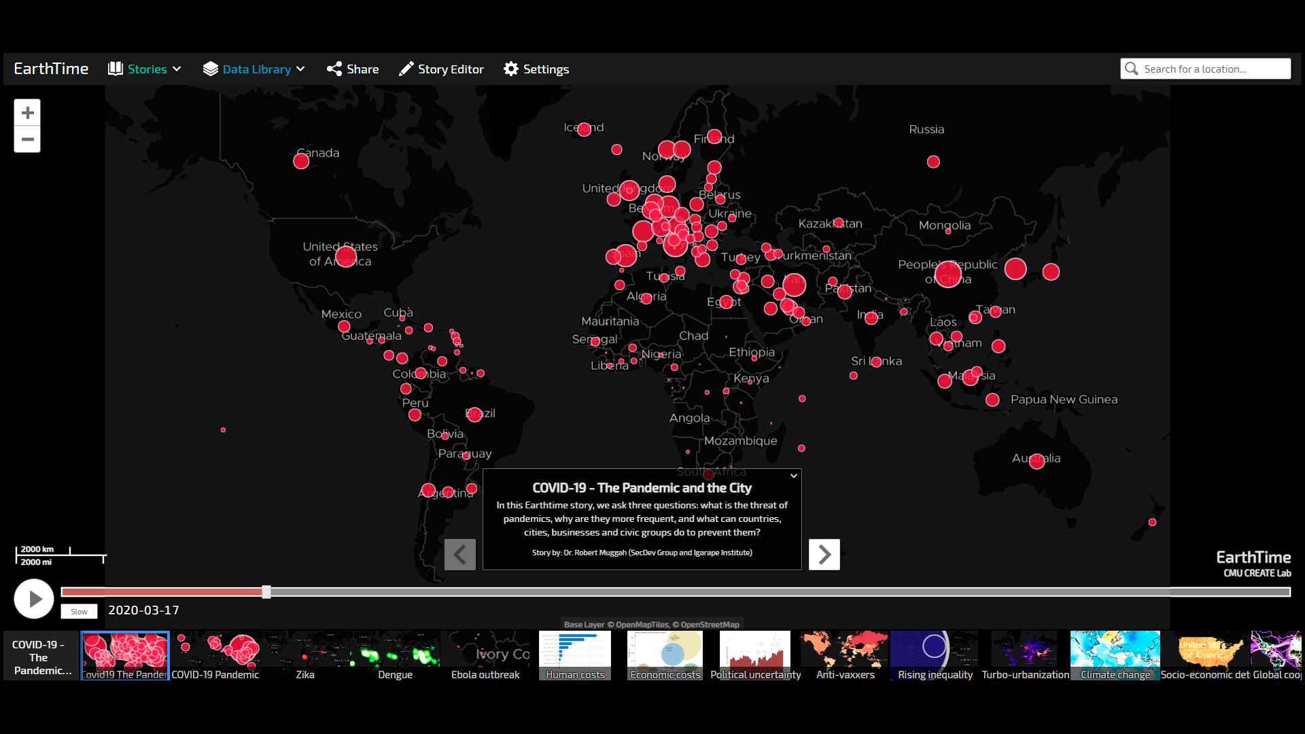Go to the next story slide arrow
Viewport: 1305px width, 734px height.
tap(824, 555)
